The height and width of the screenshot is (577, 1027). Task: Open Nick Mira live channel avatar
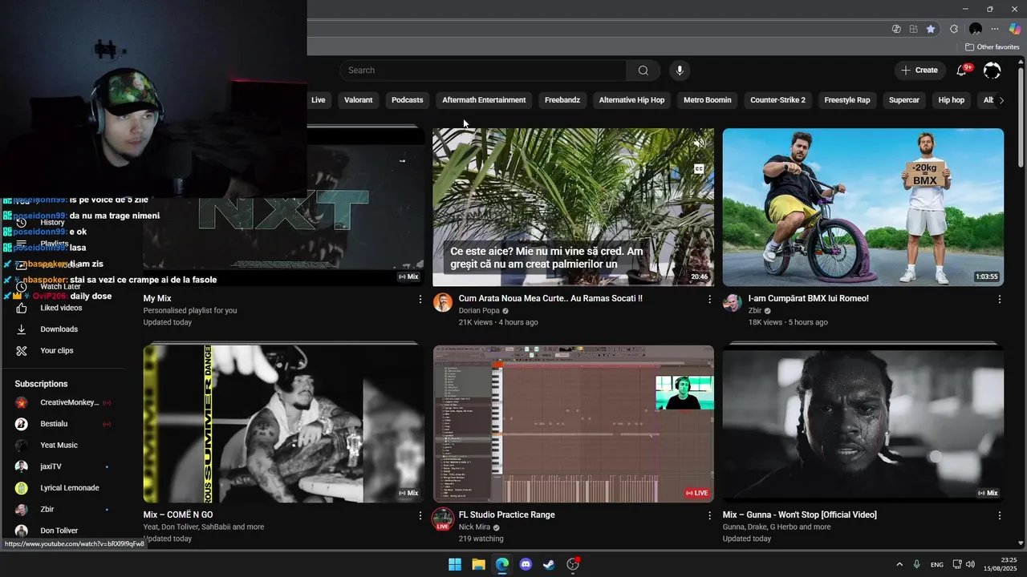pos(443,518)
